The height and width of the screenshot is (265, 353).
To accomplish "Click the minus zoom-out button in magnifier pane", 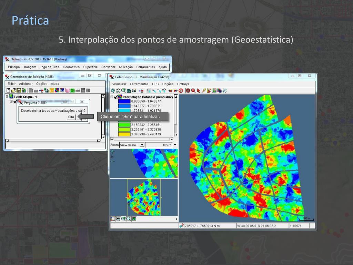I will pyautogui.click(x=112, y=161).
